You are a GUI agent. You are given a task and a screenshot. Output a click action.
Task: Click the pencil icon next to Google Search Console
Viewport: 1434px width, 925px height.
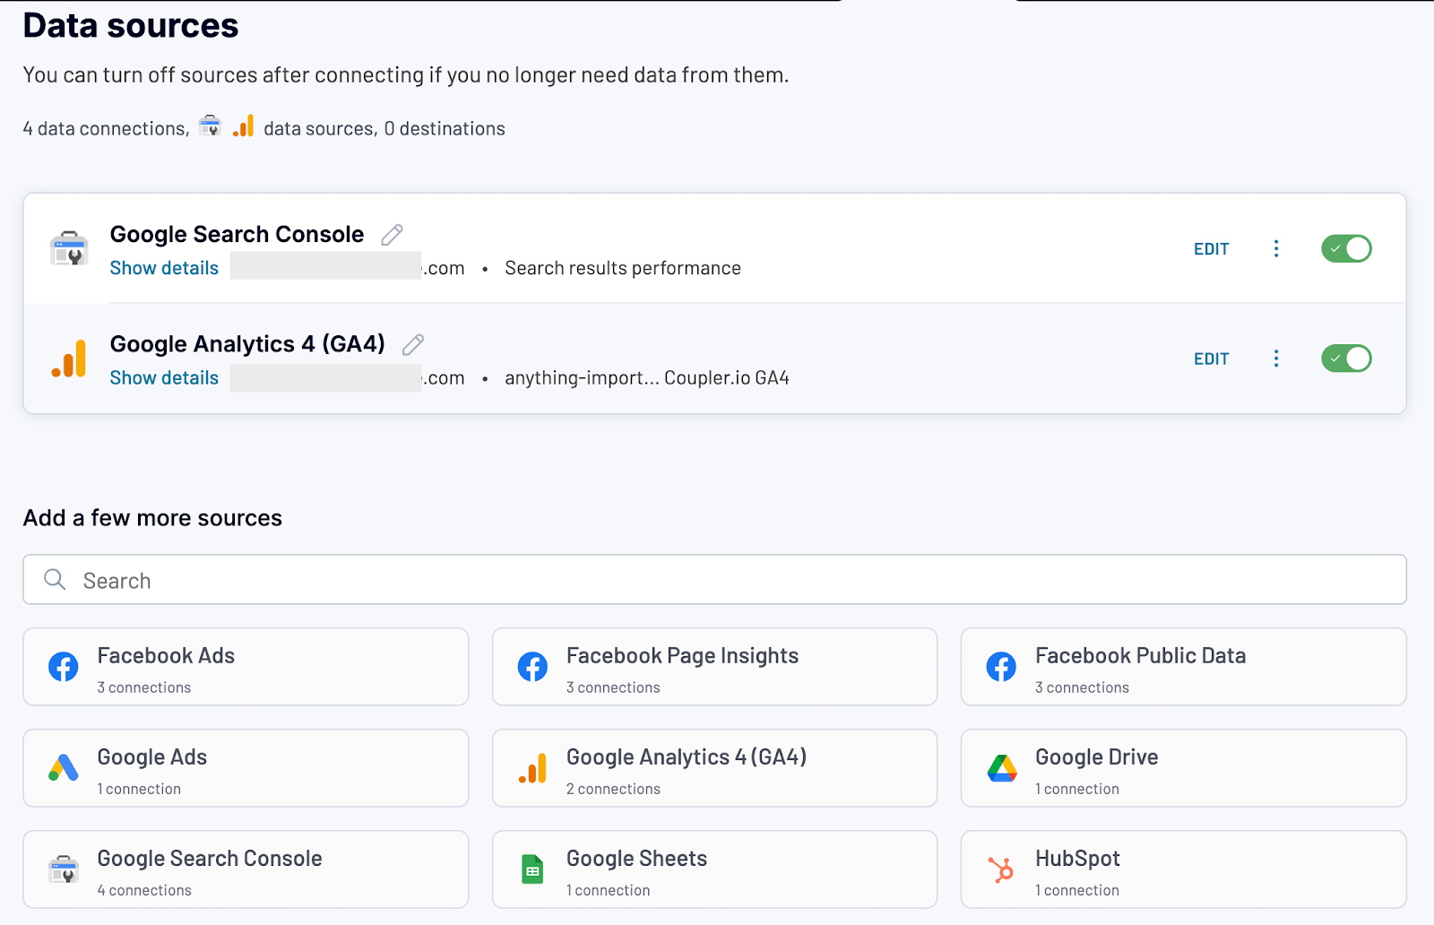[x=392, y=234]
